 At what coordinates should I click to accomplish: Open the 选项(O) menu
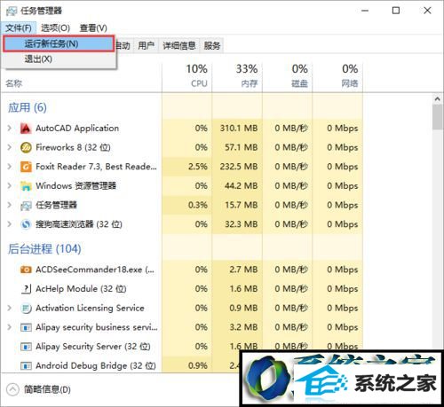pos(55,28)
